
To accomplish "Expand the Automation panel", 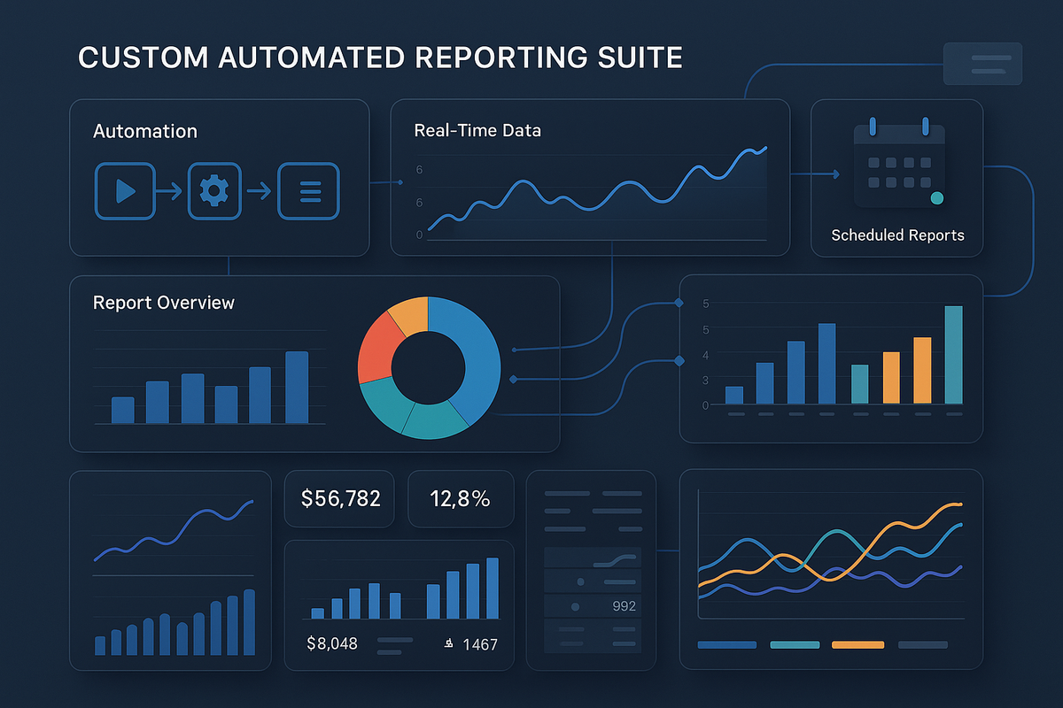I will point(220,177).
